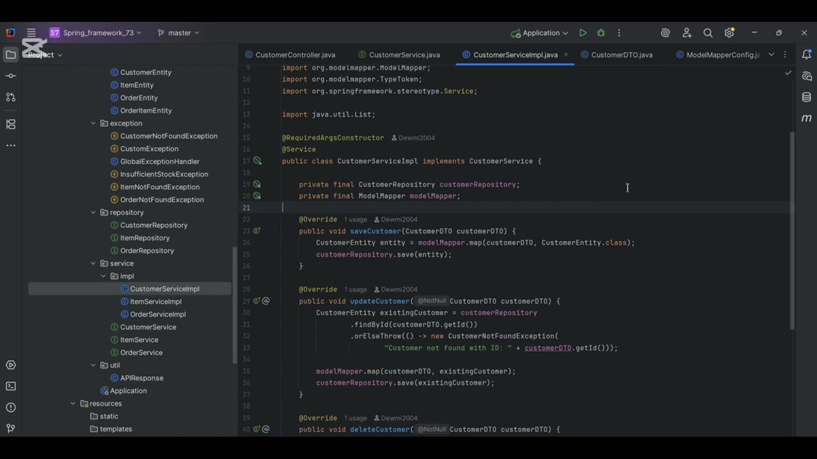The image size is (817, 459).
Task: Open Project view selector dropdown
Action: pos(45,55)
